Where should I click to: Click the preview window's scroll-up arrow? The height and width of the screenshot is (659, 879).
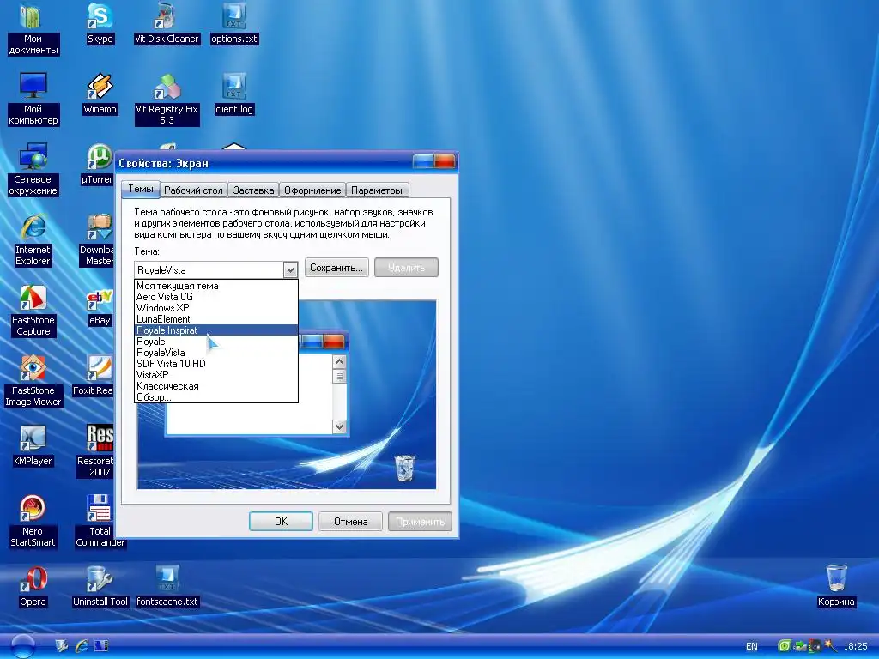tap(339, 362)
